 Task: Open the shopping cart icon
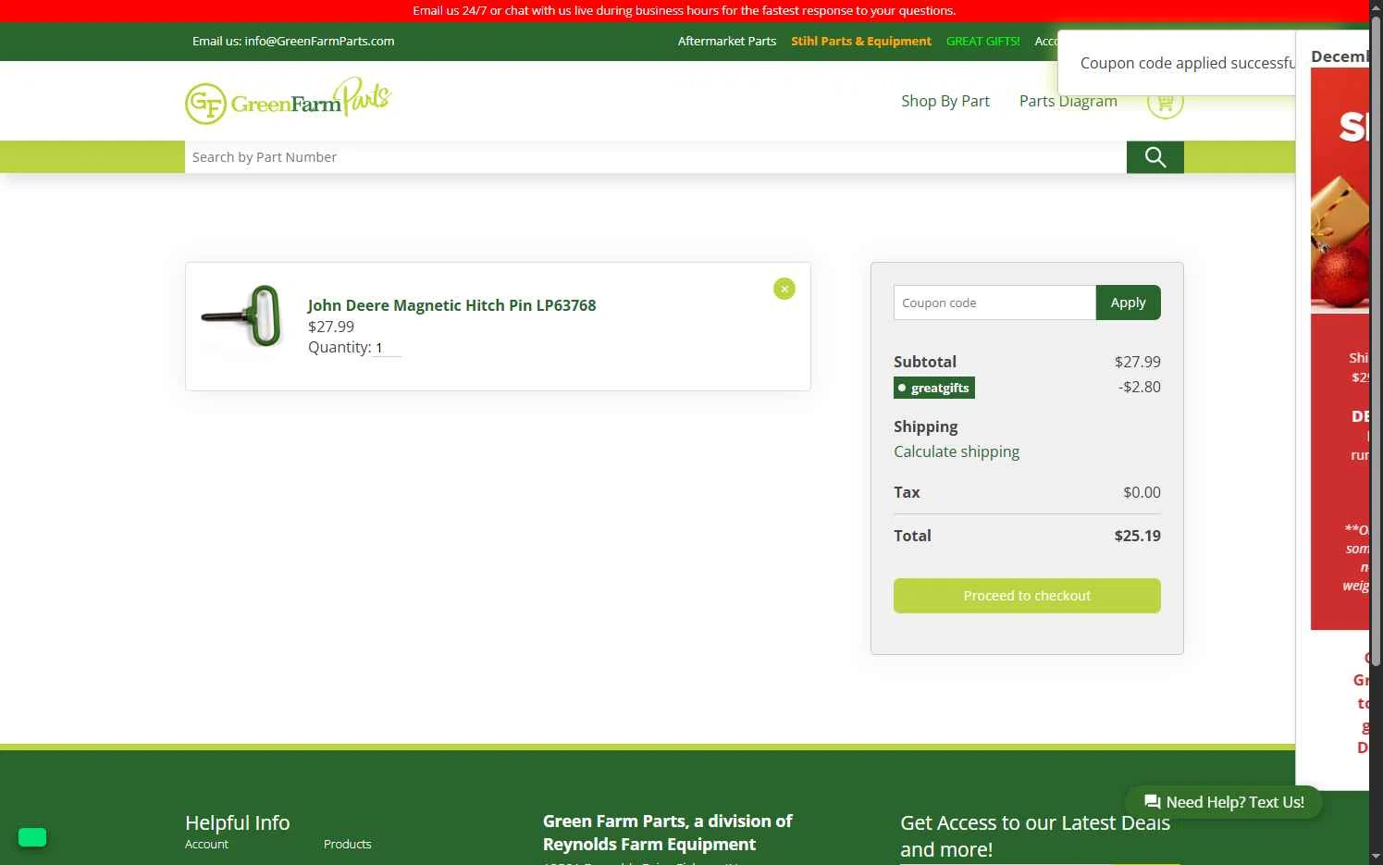pyautogui.click(x=1165, y=102)
